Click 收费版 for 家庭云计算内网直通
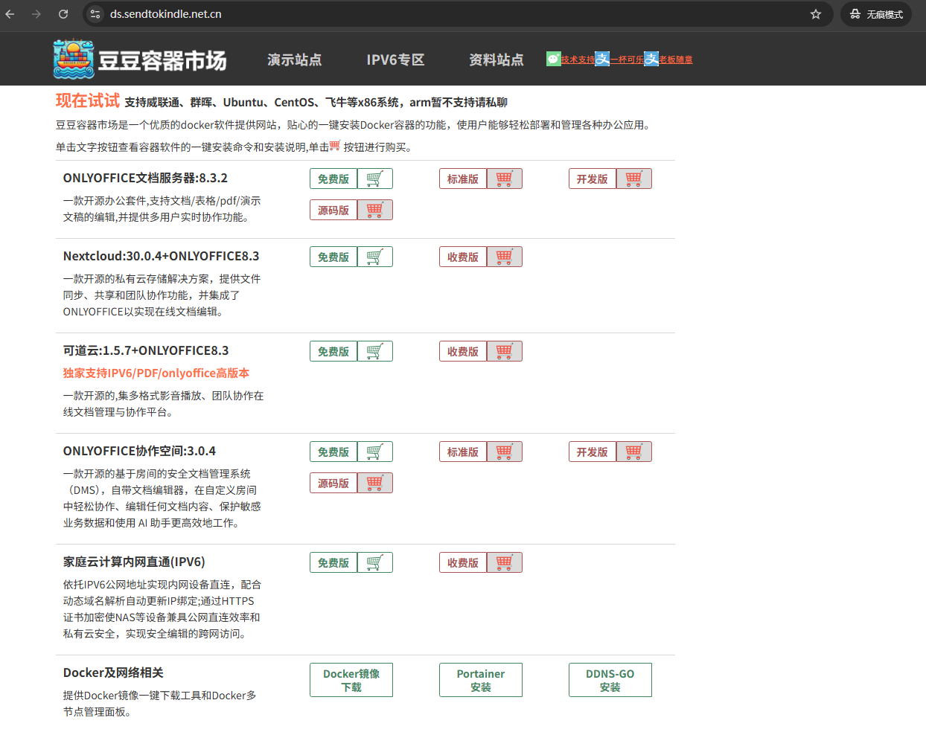 coord(463,562)
